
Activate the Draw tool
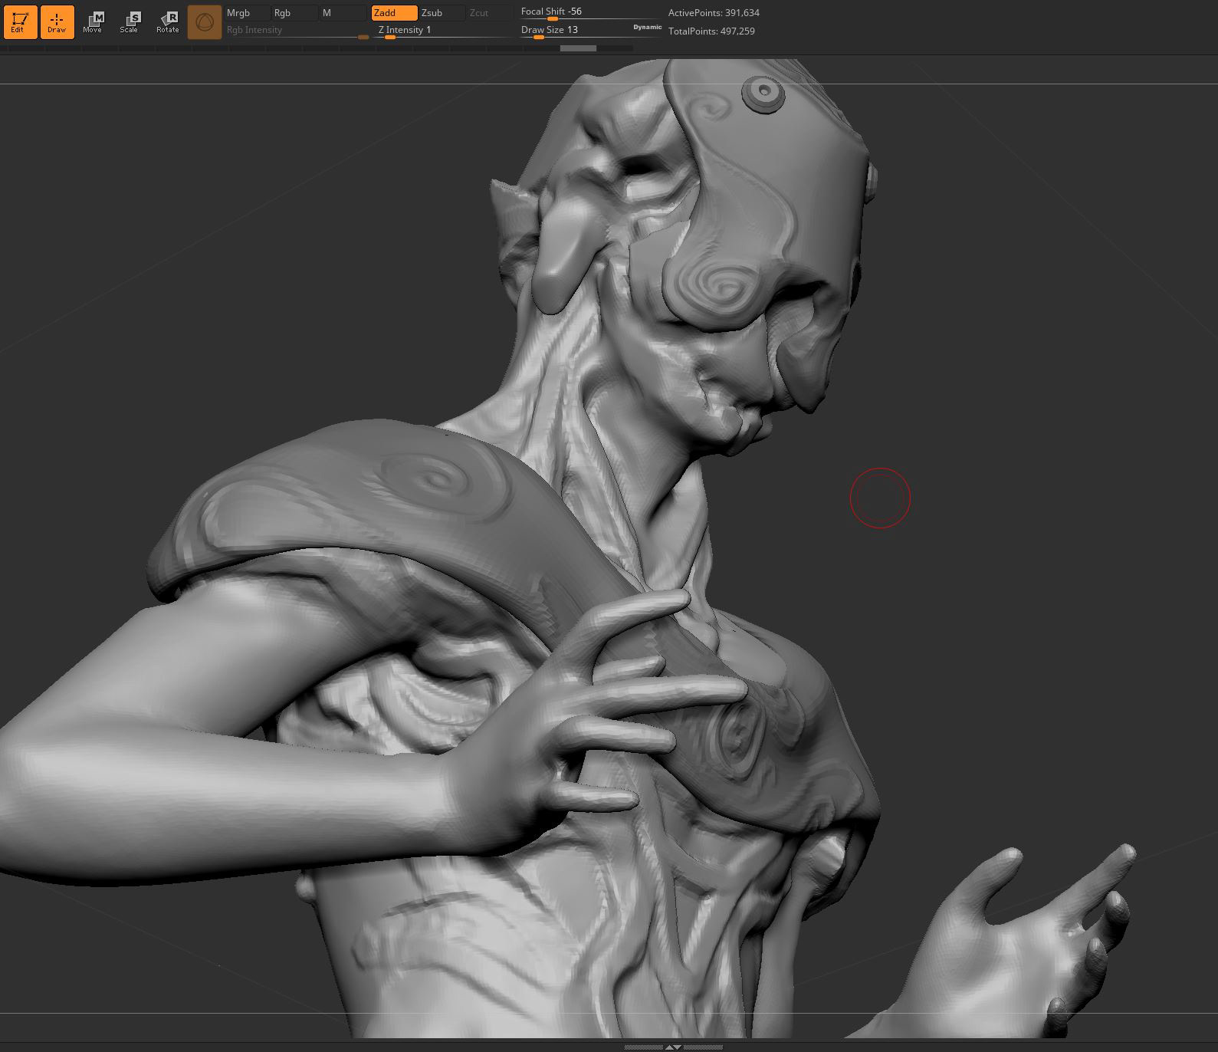57,21
